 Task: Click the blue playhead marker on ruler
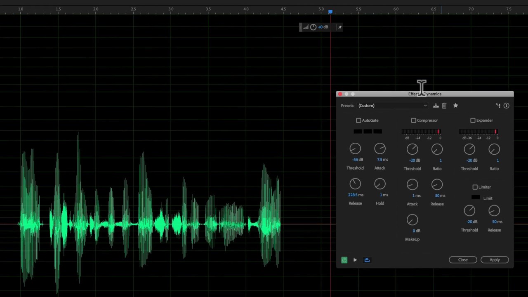point(330,11)
